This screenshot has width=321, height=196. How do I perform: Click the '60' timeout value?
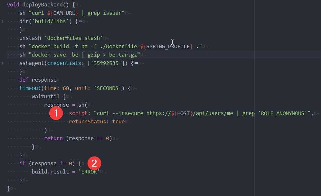[x=66, y=88]
